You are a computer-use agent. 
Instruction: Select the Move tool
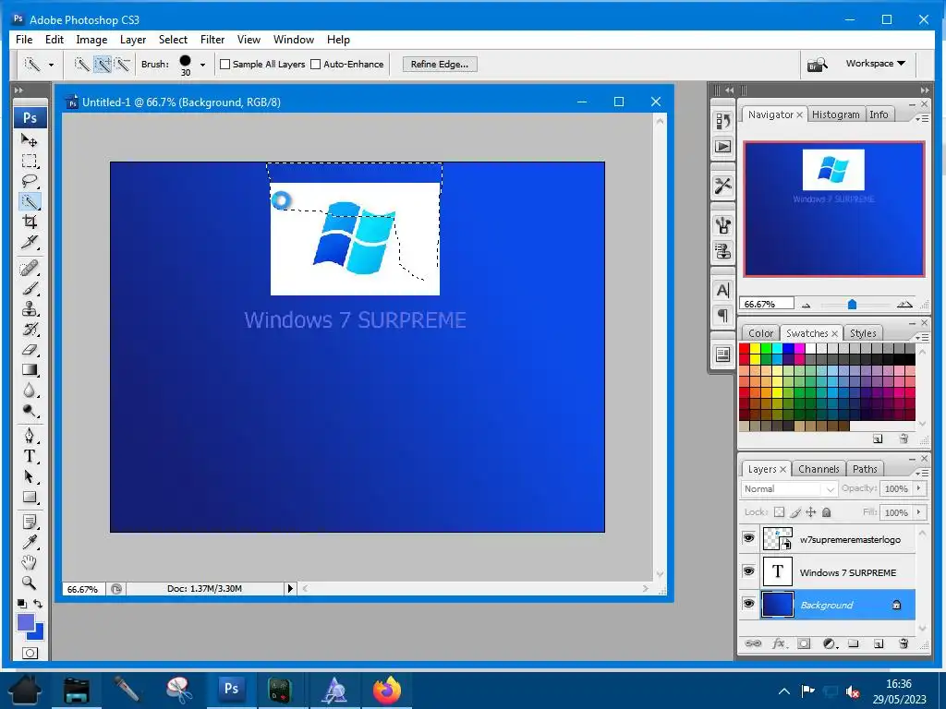(x=29, y=140)
